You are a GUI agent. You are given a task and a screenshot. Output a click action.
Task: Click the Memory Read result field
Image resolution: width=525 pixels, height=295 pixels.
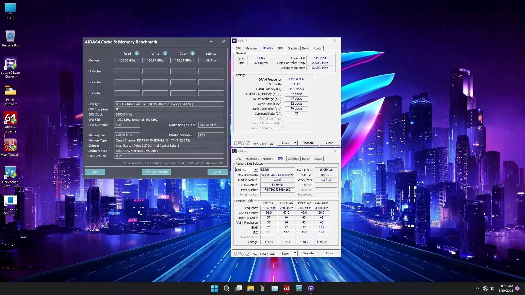tap(127, 60)
